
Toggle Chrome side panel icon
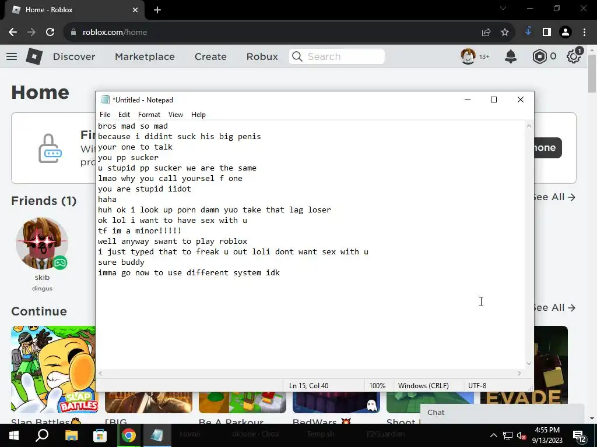[x=547, y=33]
